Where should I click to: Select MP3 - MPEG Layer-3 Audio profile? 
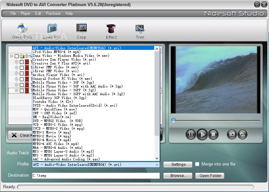click(x=93, y=151)
